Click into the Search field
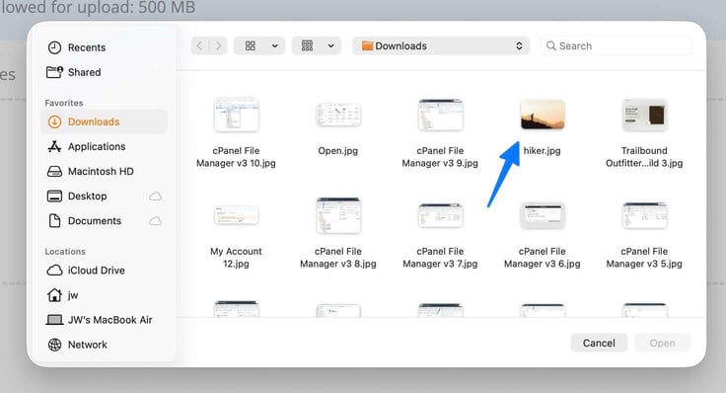The image size is (726, 393). [616, 45]
